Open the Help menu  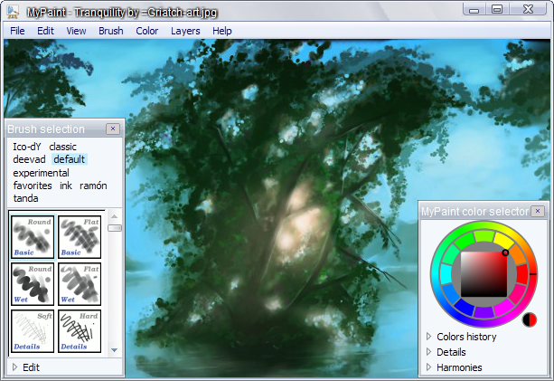pyautogui.click(x=222, y=31)
